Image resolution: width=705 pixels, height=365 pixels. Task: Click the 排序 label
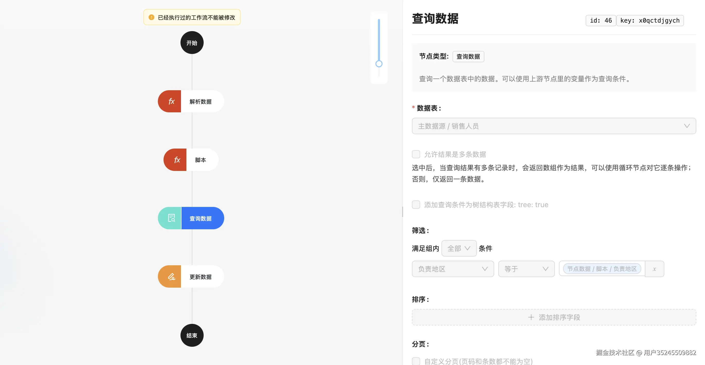(x=420, y=299)
